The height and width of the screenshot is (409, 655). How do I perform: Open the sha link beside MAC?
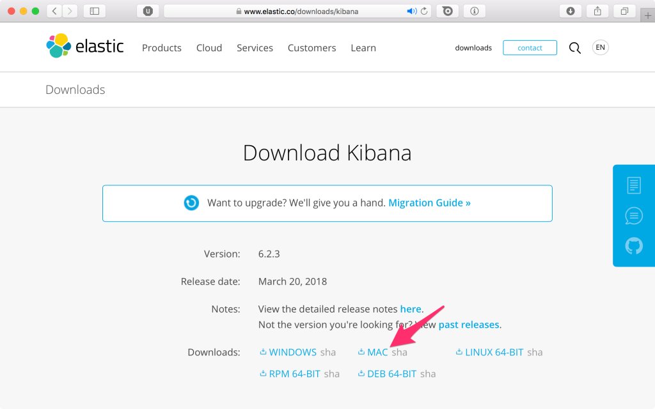[399, 352]
